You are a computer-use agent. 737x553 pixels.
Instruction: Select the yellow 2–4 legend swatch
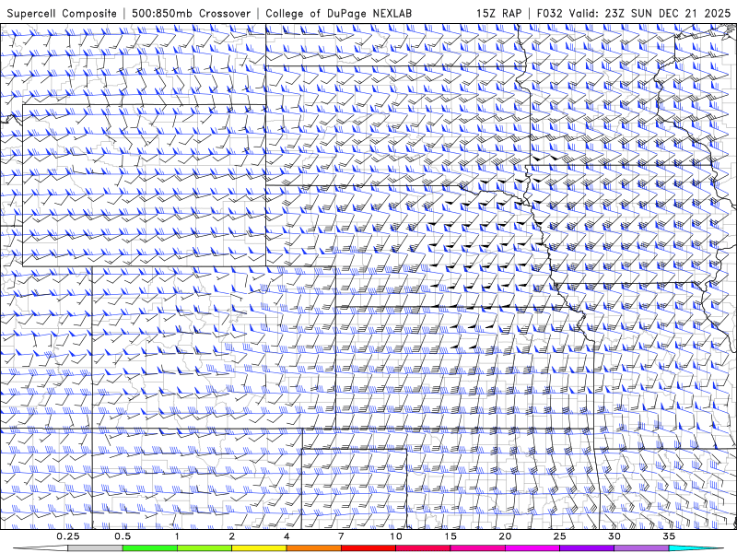point(259,548)
